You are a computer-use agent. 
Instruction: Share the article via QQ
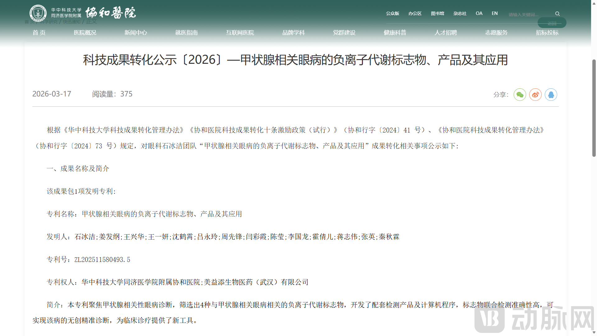coord(551,95)
